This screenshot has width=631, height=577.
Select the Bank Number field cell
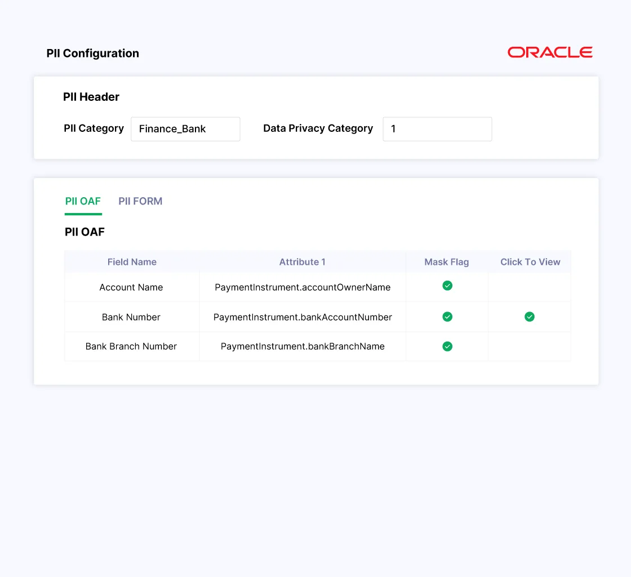pyautogui.click(x=131, y=317)
